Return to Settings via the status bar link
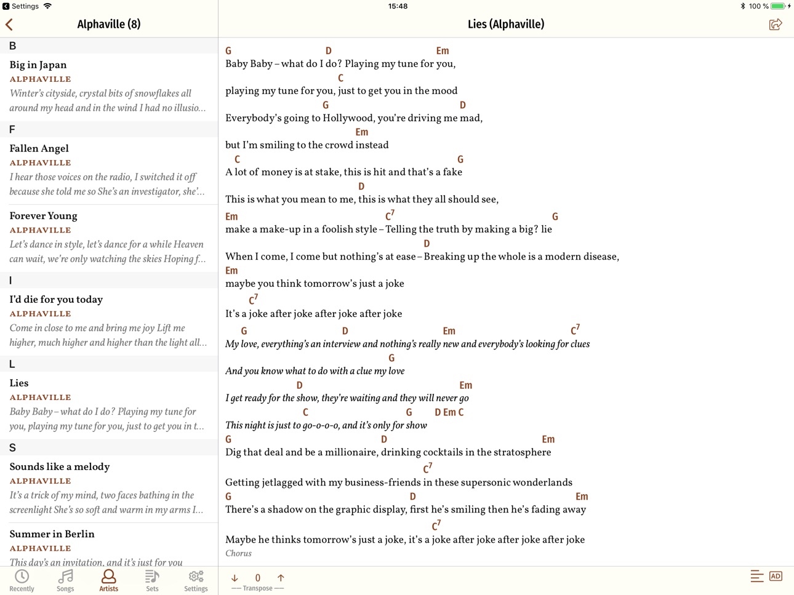 pyautogui.click(x=21, y=6)
